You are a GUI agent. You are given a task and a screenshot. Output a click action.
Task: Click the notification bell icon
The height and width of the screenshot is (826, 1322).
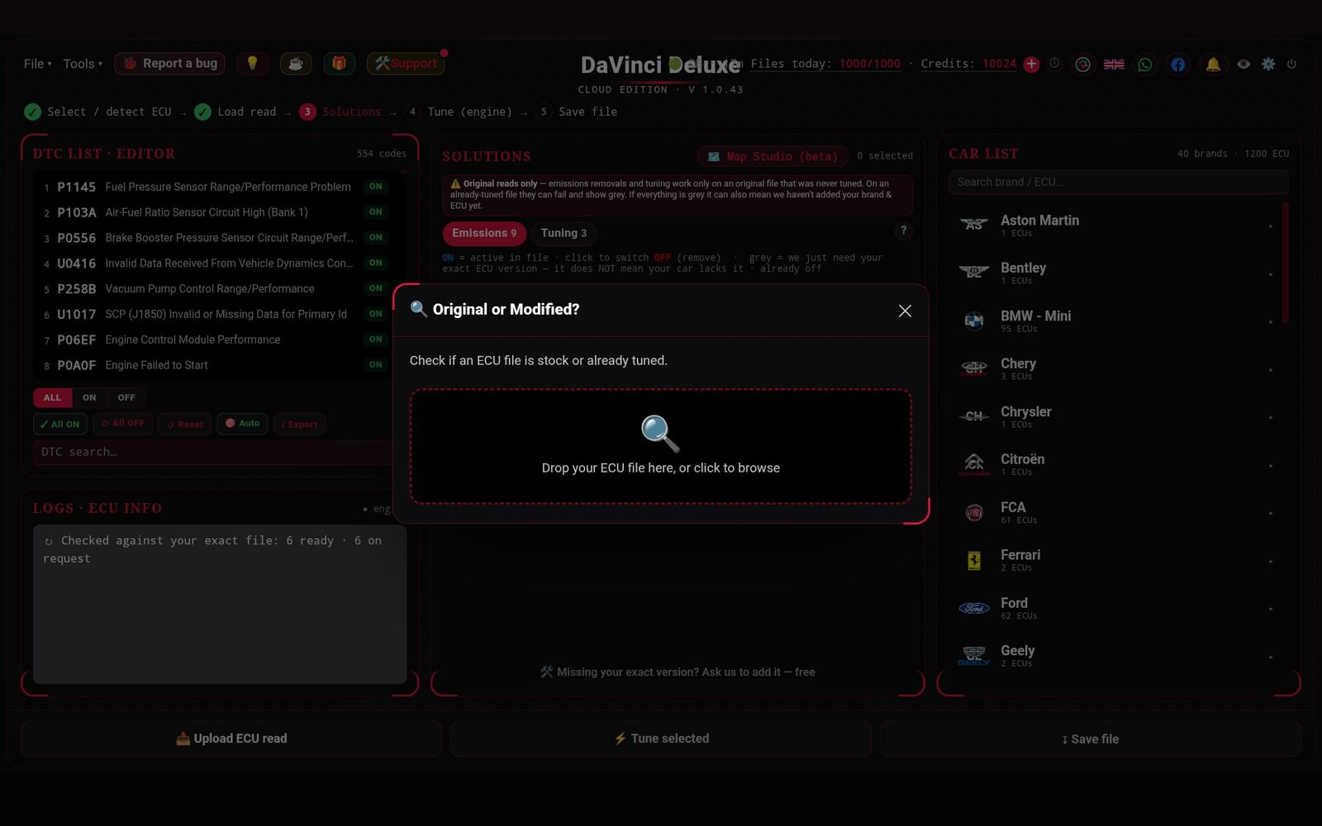coord(1213,64)
